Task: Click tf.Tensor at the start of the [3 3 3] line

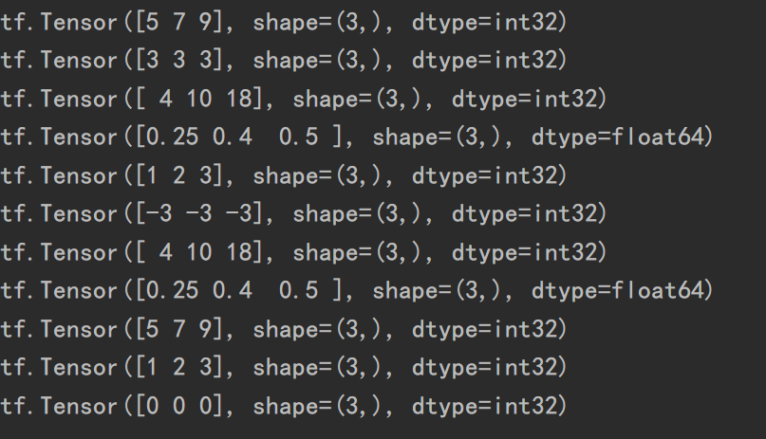Action: click(x=59, y=61)
